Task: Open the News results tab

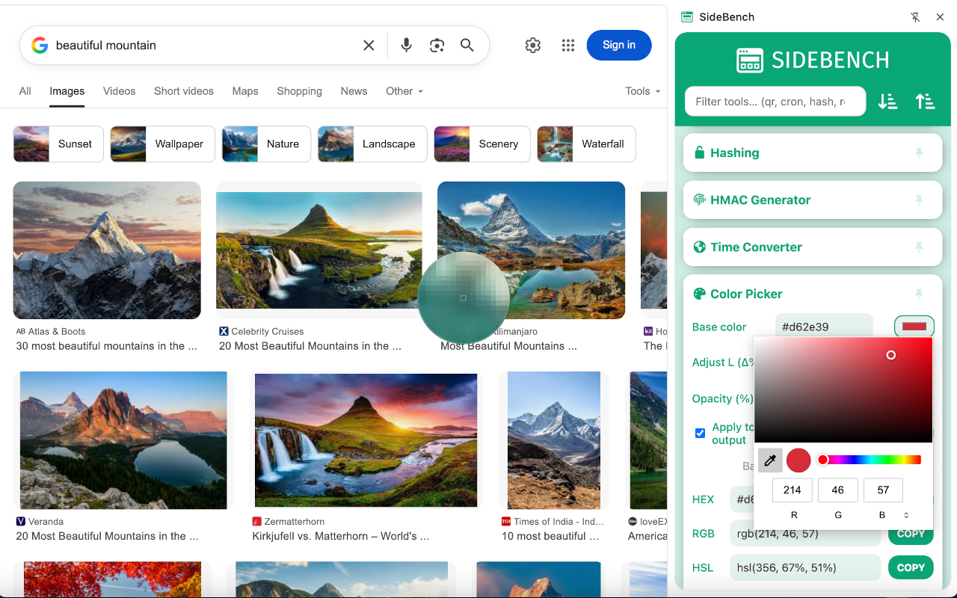Action: (x=354, y=90)
